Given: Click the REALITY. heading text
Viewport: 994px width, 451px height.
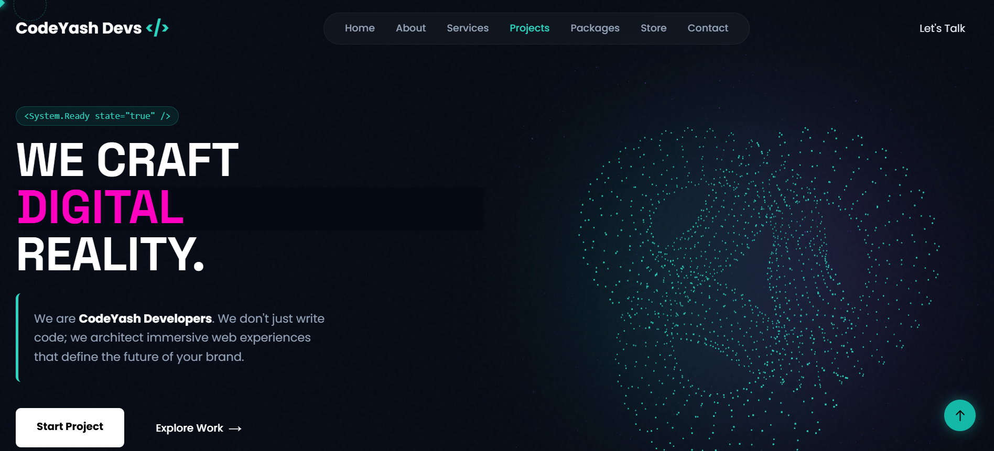Looking at the screenshot, I should click(x=110, y=255).
